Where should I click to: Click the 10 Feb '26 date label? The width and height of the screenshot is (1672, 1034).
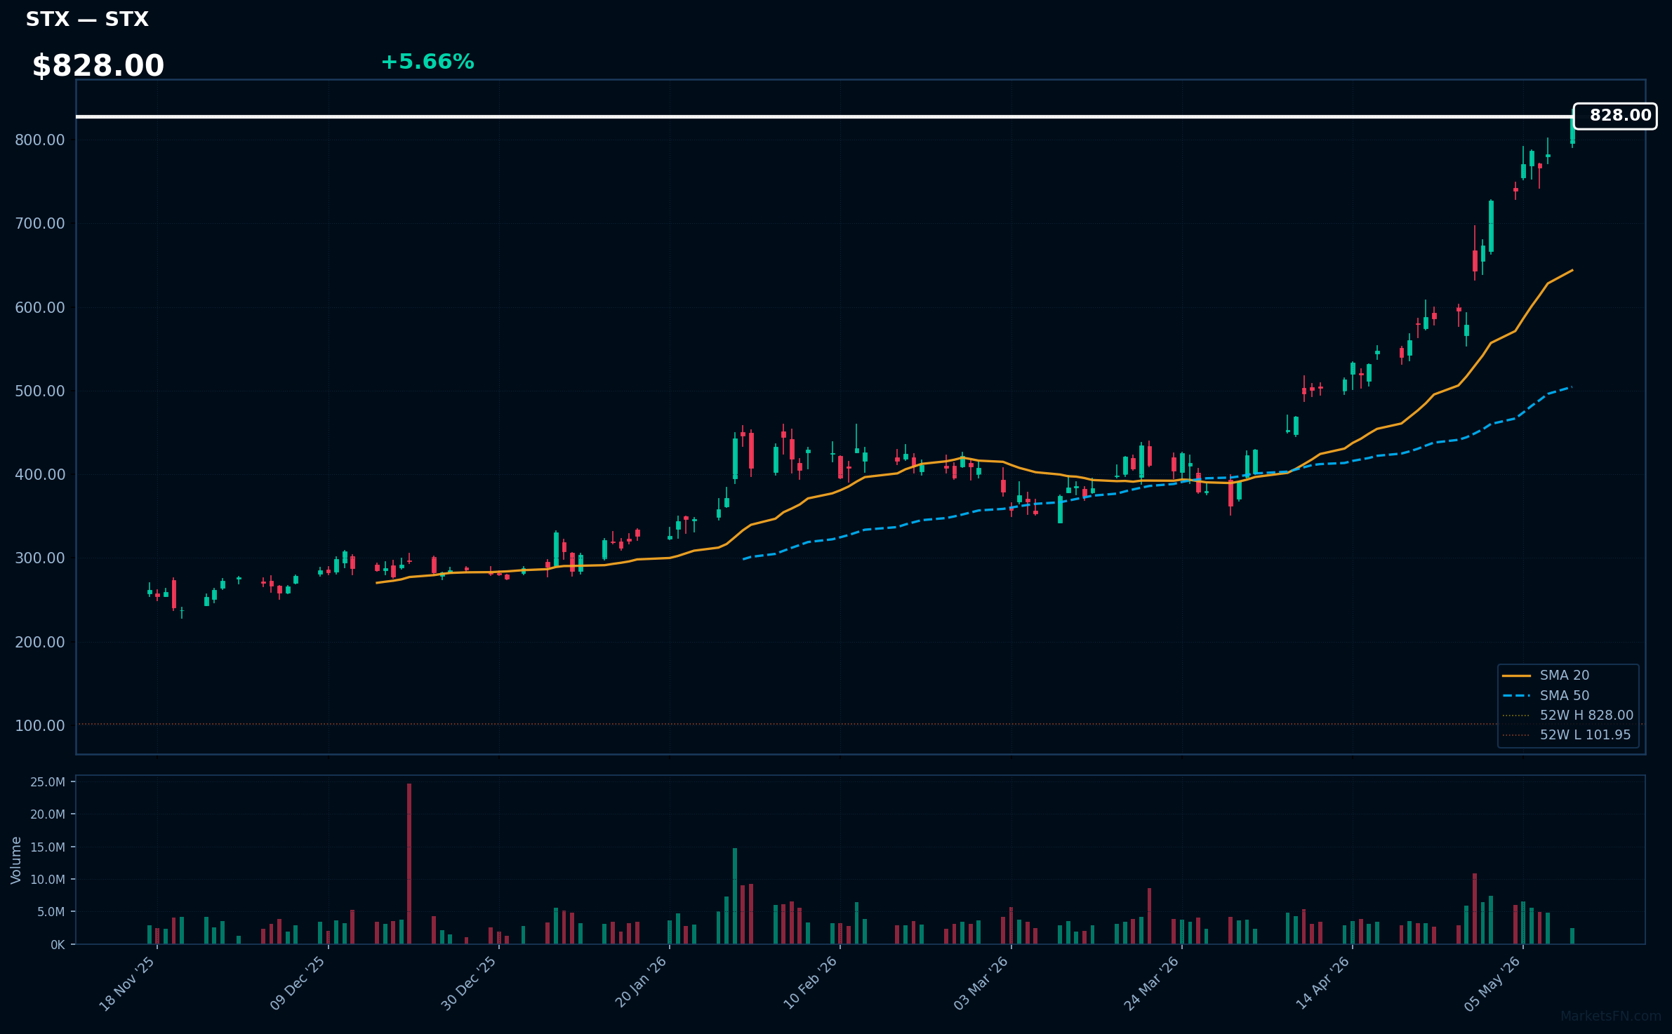pyautogui.click(x=810, y=983)
